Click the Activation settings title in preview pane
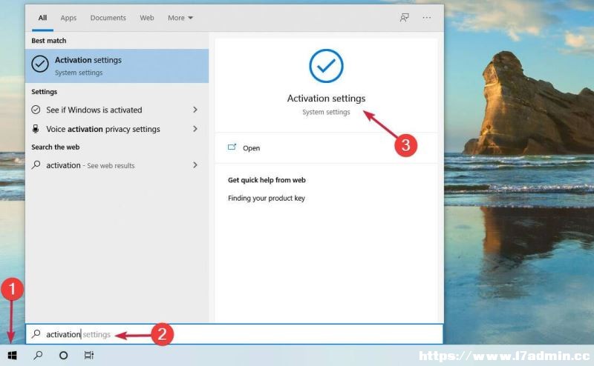This screenshot has width=594, height=366. pyautogui.click(x=326, y=99)
